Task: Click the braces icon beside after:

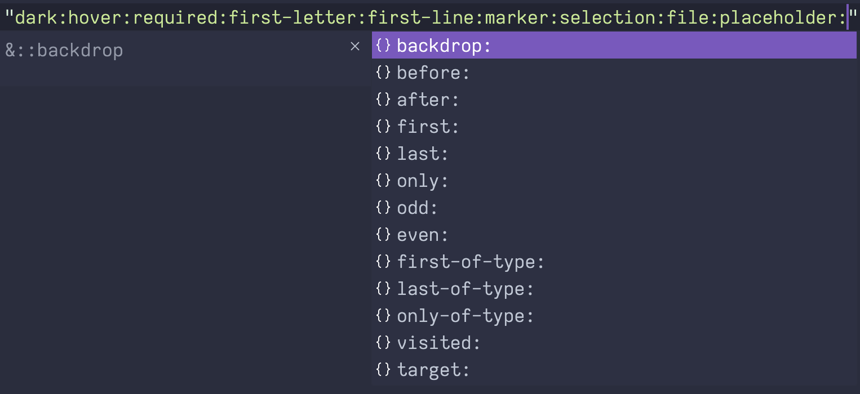Action: point(383,100)
